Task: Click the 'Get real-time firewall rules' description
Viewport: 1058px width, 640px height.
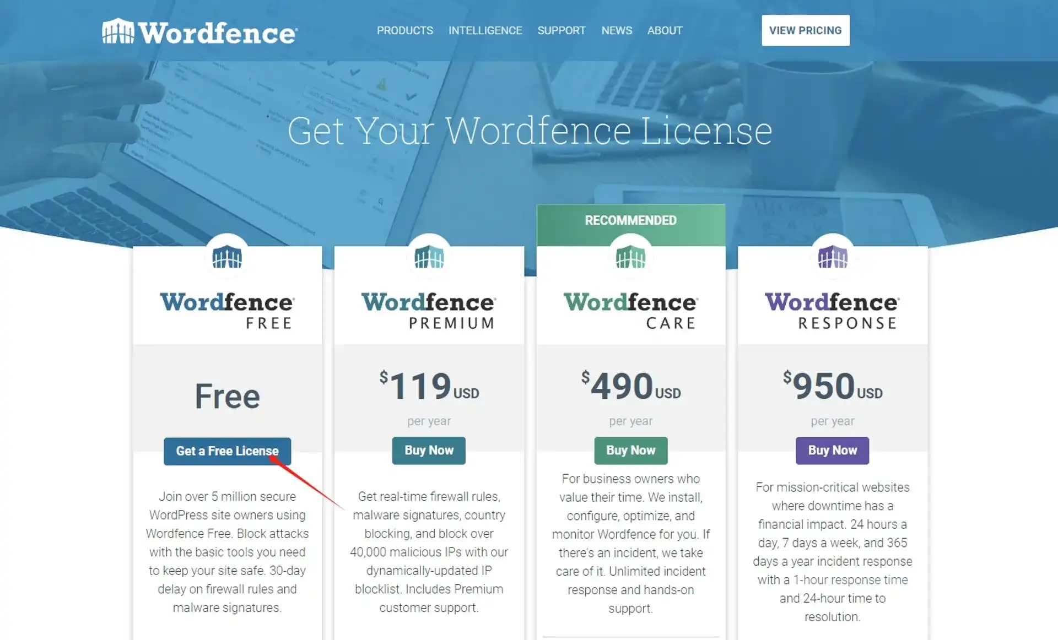Action: click(x=429, y=552)
